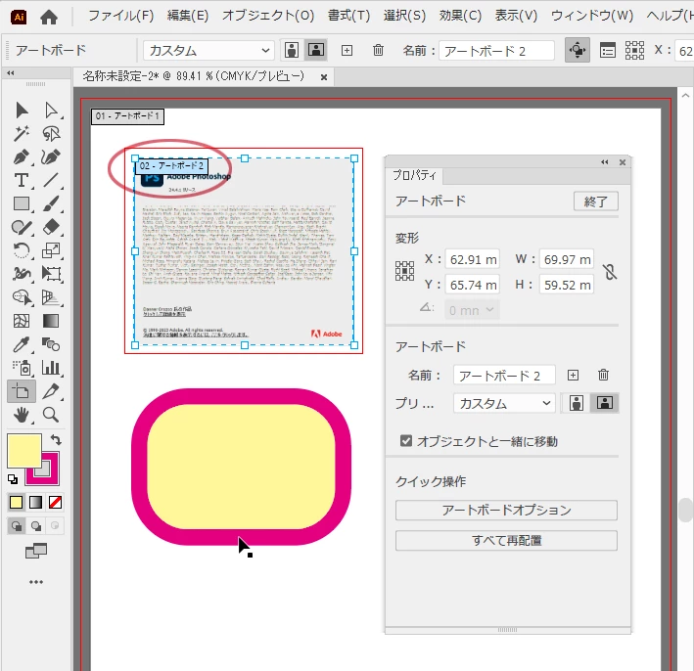Screen dimensions: 694x671
Task: Click the magenta stroke color swatch
Action: (50, 475)
